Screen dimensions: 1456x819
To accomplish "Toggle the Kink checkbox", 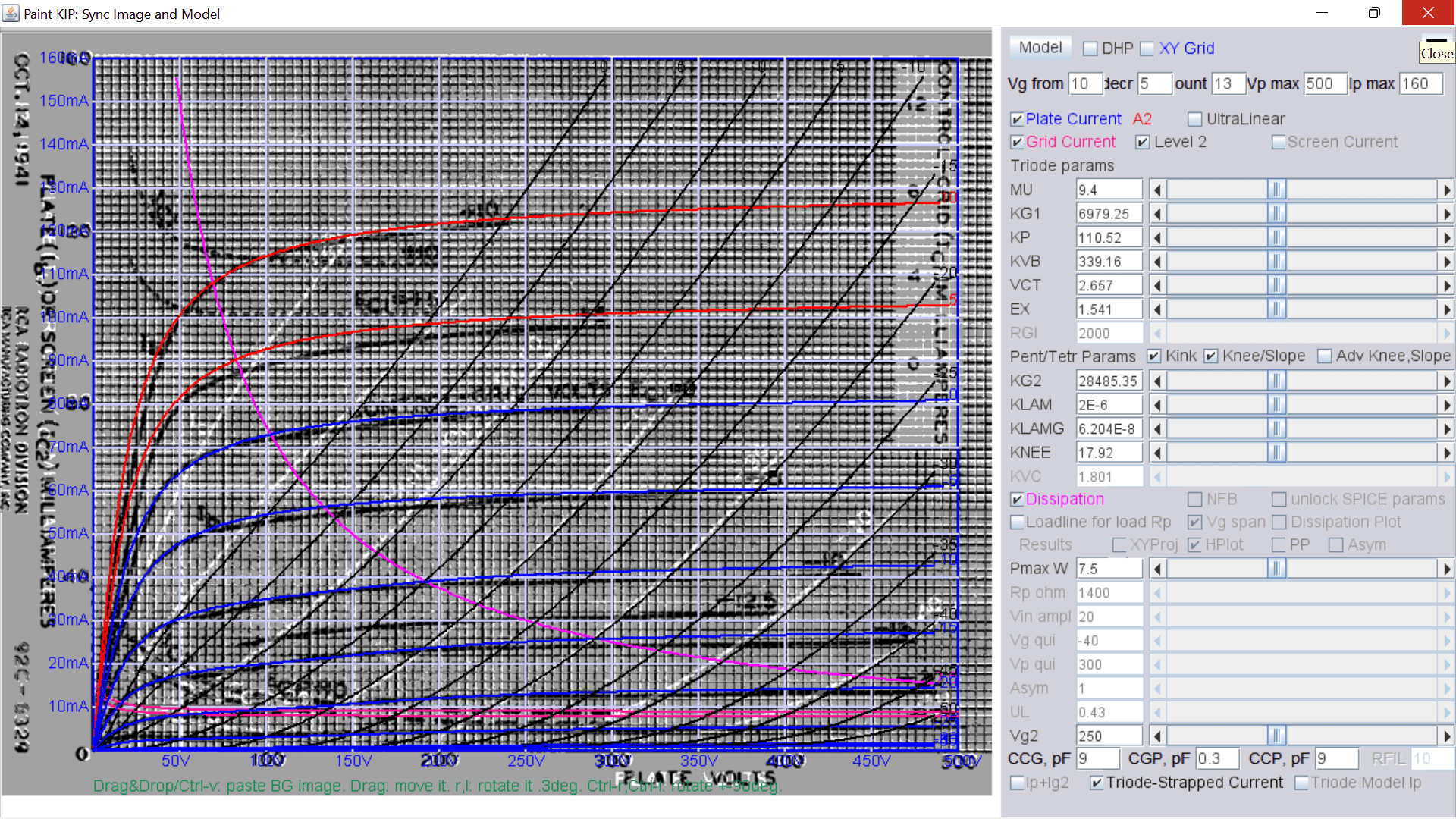I will point(1154,356).
